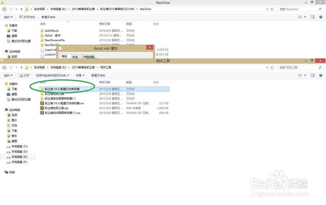Go back in 相关工具 window
The height and width of the screenshot is (205, 326).
(x=4, y=67)
